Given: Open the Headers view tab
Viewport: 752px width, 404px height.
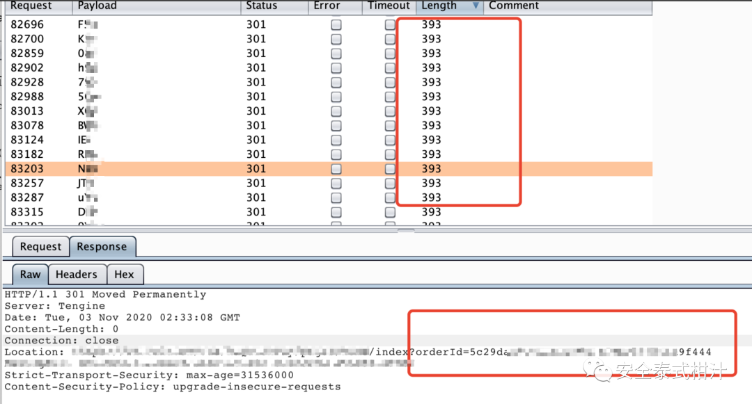Looking at the screenshot, I should point(77,275).
